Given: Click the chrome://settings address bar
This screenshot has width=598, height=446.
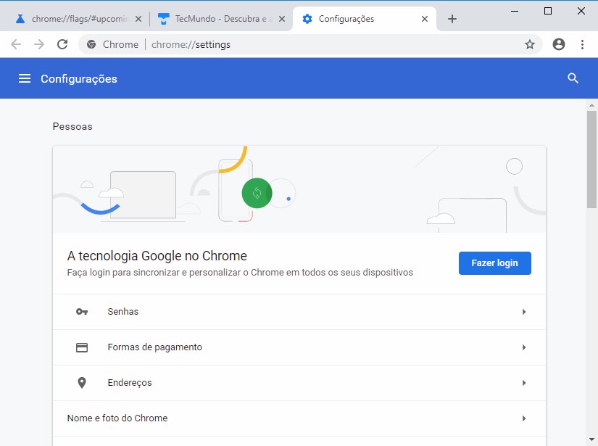Looking at the screenshot, I should click(310, 44).
